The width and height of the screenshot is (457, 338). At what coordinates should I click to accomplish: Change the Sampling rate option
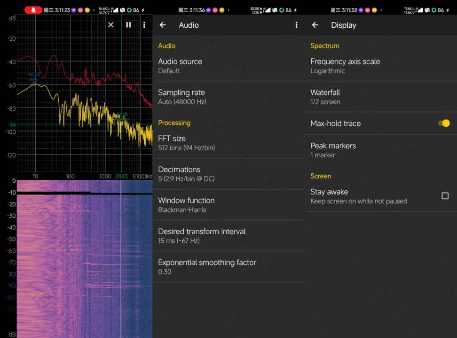point(228,97)
